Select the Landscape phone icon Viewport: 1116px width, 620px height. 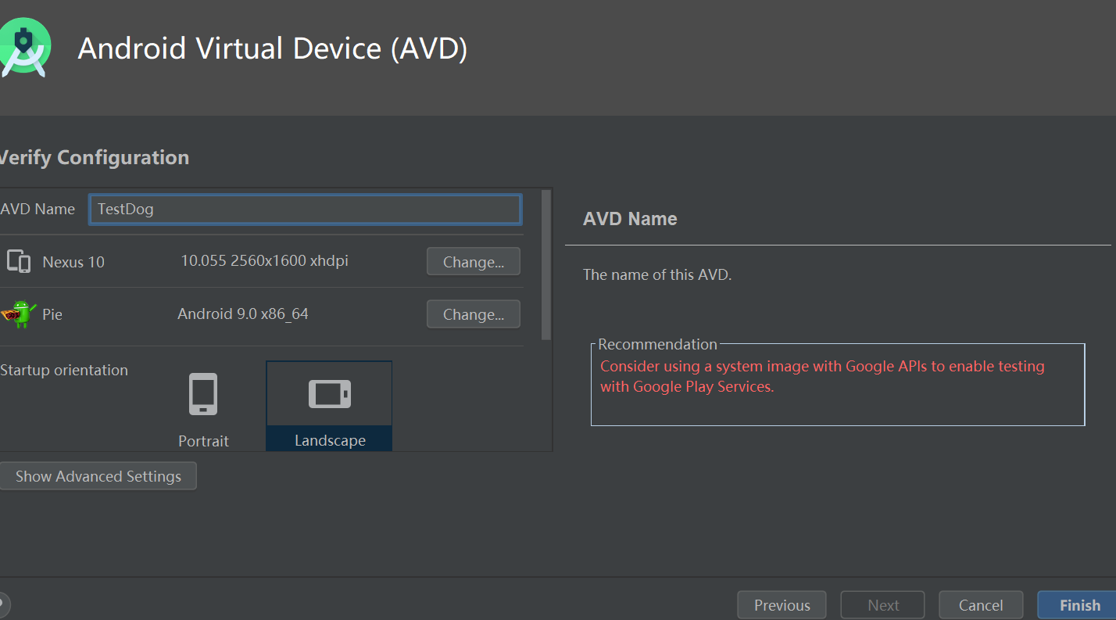330,394
